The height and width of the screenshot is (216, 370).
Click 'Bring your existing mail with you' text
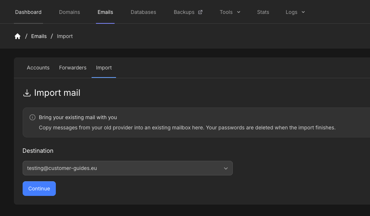pyautogui.click(x=78, y=117)
